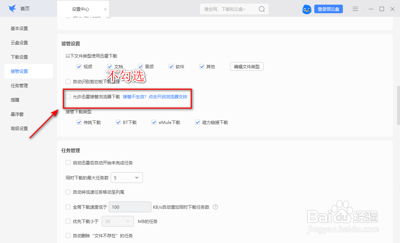Screen dimensions: 400x243
Task: Click the 登录领云盘 button
Action: 329,9
